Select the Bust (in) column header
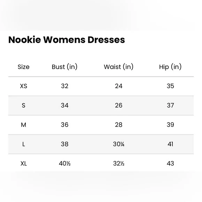The height and width of the screenshot is (202, 202). click(64, 67)
